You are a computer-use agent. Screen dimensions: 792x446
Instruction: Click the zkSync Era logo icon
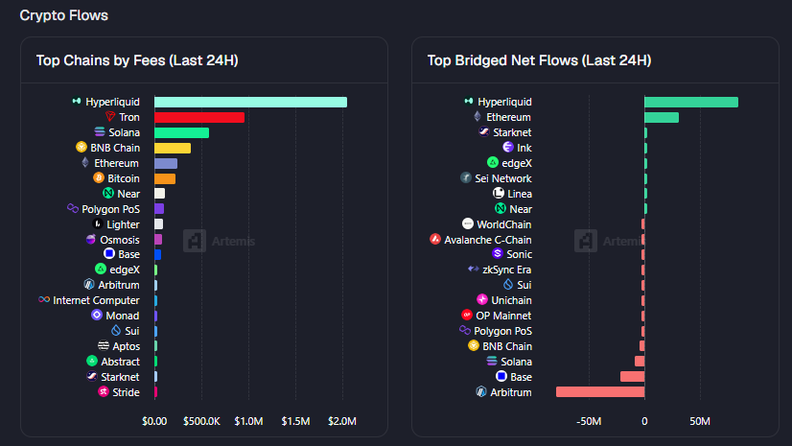pyautogui.click(x=474, y=269)
